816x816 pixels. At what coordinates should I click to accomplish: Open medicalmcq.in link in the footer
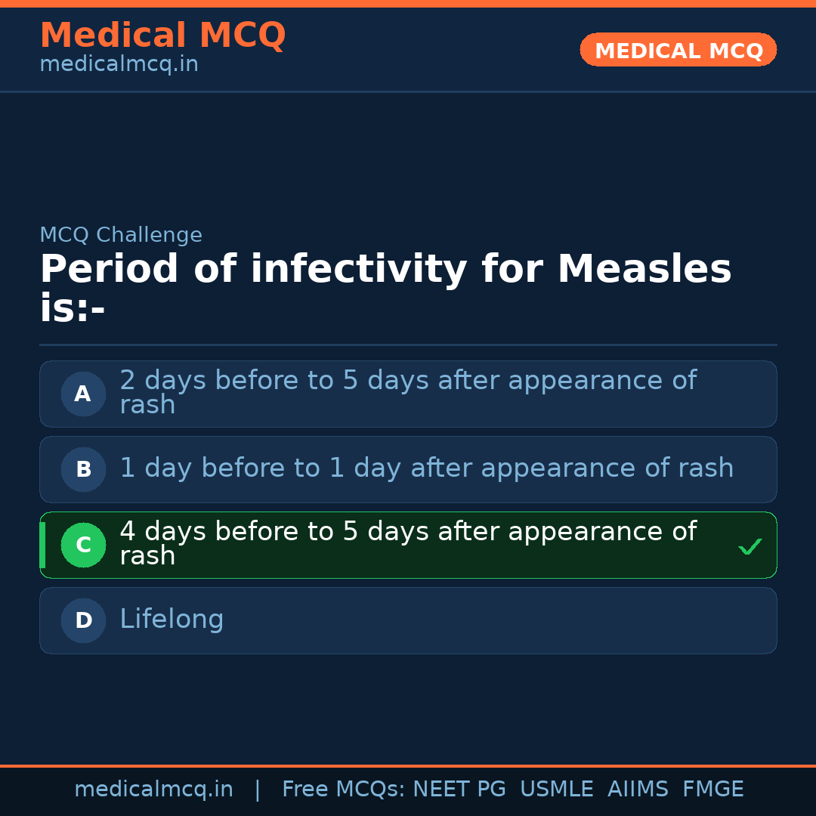pos(153,790)
